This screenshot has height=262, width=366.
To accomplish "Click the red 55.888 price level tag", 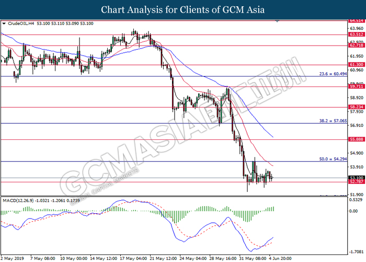I will [357, 139].
